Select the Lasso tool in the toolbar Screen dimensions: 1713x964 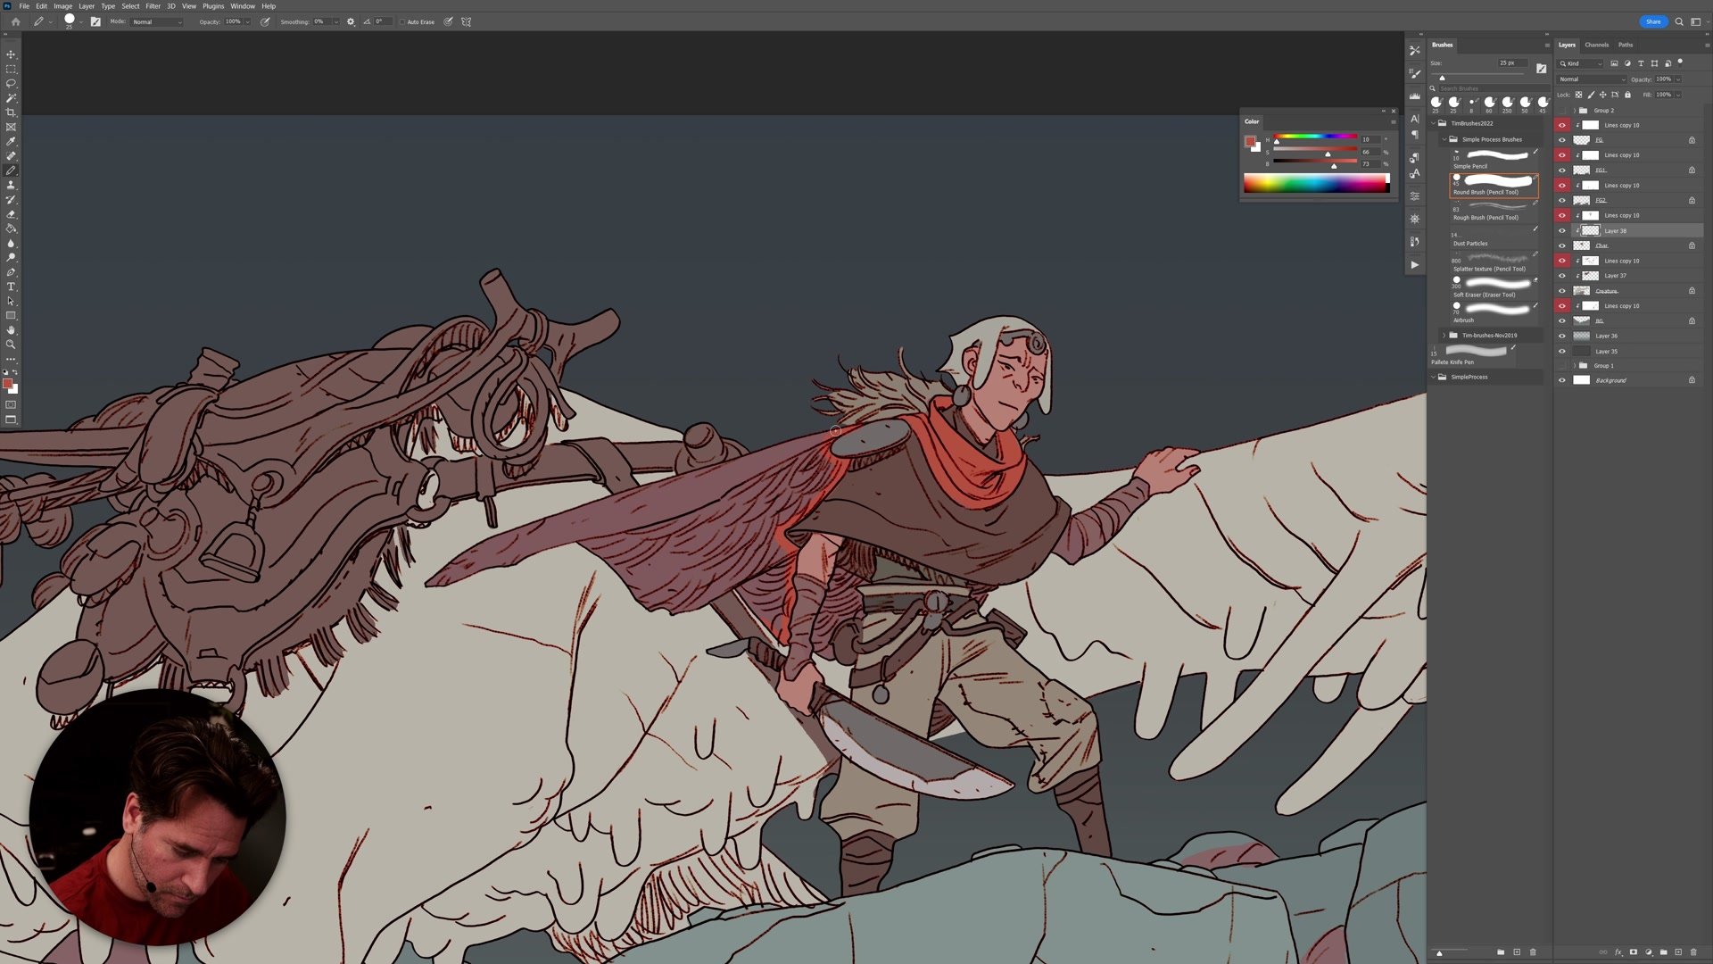11,83
